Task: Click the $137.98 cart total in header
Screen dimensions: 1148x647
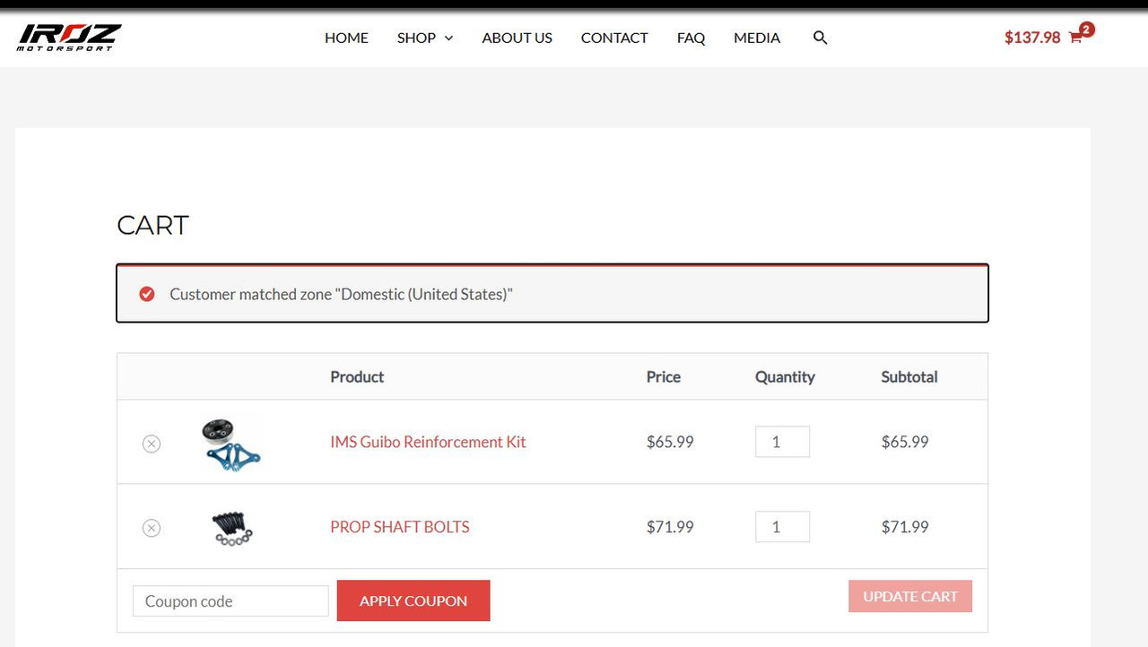Action: click(x=1032, y=38)
